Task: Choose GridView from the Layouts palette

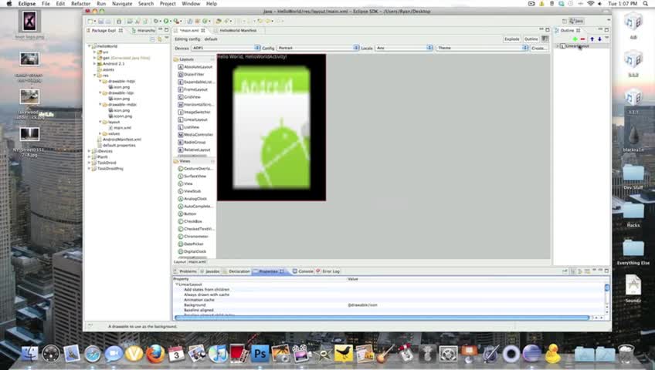Action: [x=189, y=96]
